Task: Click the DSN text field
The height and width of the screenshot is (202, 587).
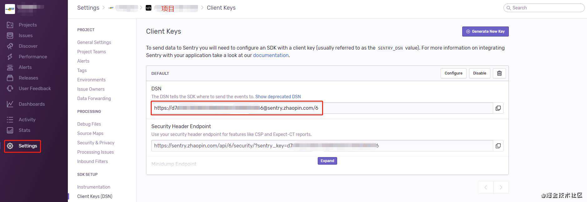Action: tap(322, 108)
